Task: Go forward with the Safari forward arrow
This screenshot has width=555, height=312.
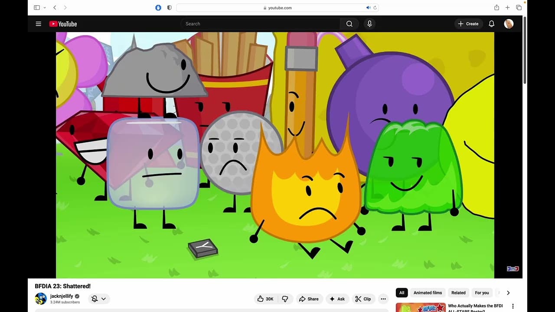Action: click(x=65, y=7)
